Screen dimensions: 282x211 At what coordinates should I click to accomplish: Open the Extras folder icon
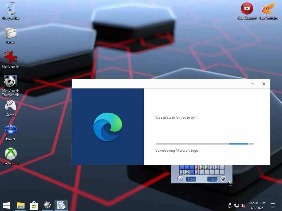pyautogui.click(x=11, y=35)
